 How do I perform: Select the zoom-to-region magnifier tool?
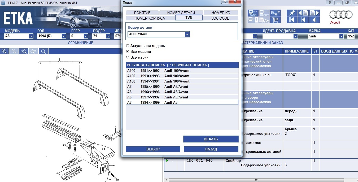click(24, 51)
